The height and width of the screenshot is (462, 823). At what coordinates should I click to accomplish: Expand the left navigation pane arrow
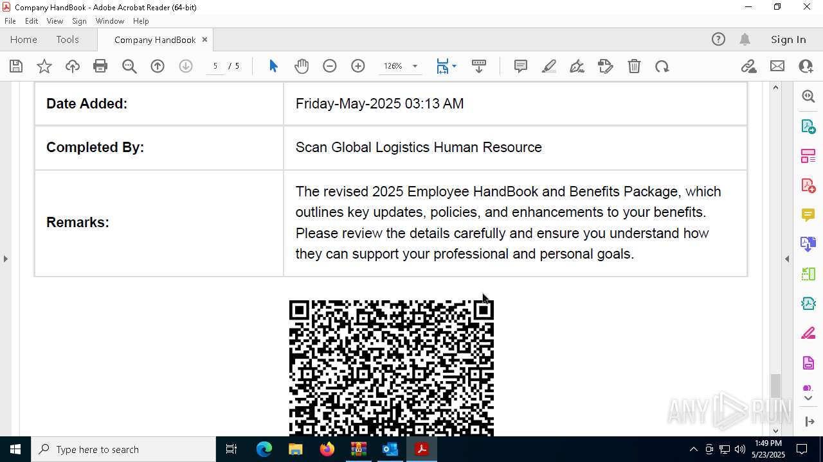click(x=5, y=259)
